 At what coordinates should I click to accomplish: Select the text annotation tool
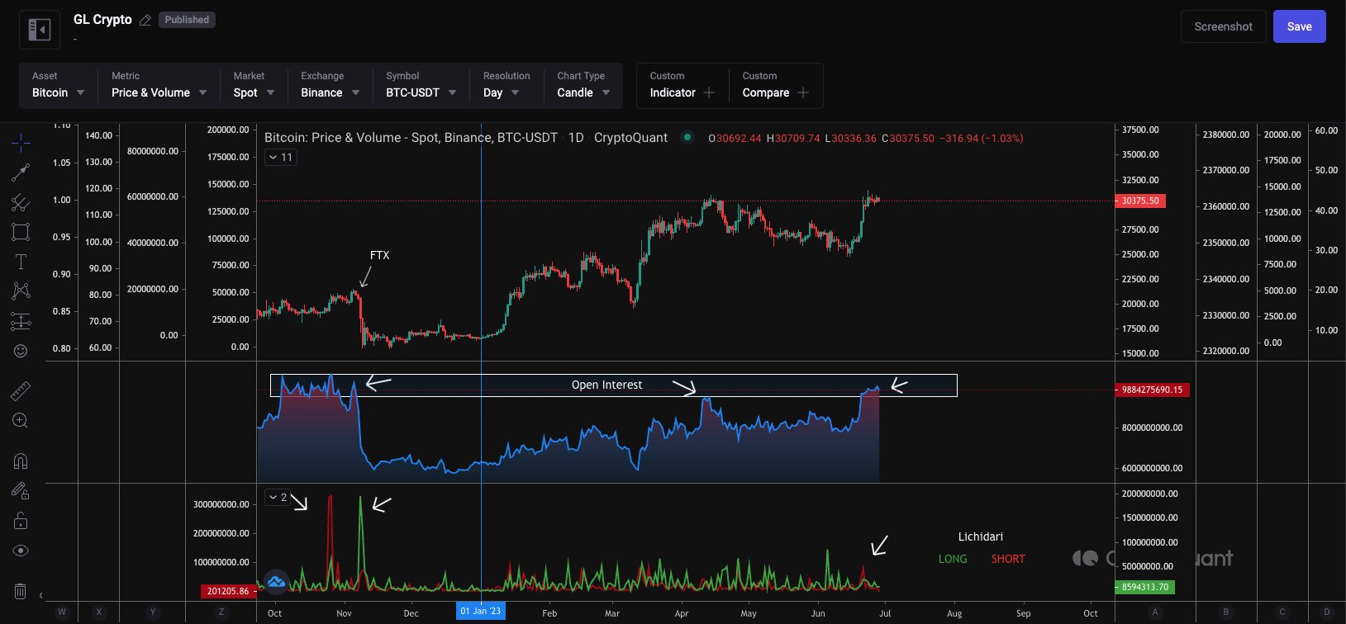pyautogui.click(x=21, y=262)
